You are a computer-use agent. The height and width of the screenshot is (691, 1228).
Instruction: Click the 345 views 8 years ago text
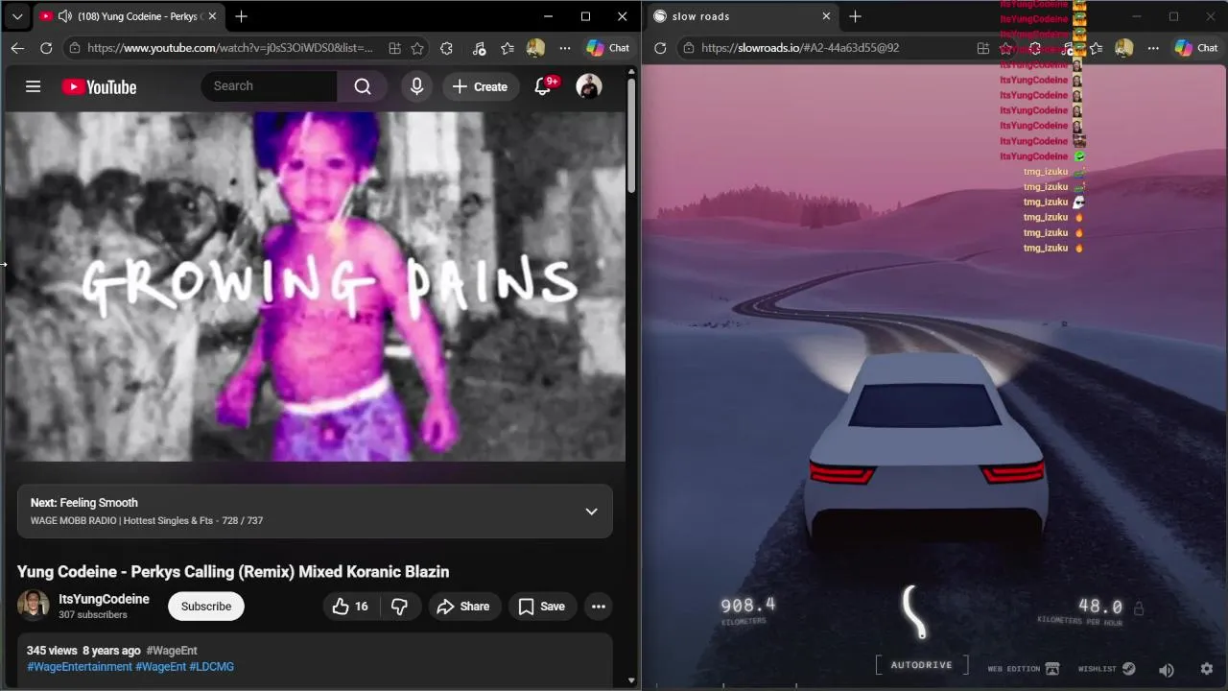coord(83,651)
